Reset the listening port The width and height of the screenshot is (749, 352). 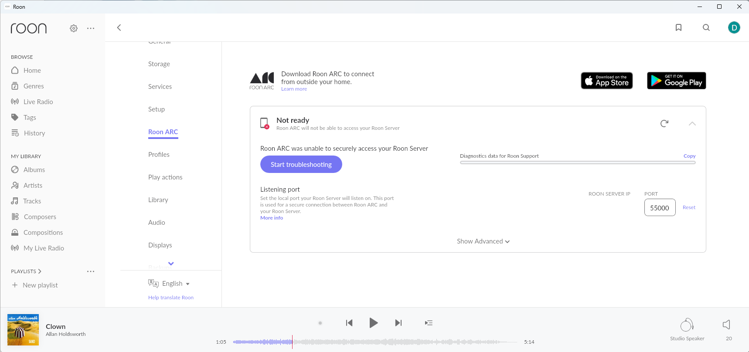689,207
